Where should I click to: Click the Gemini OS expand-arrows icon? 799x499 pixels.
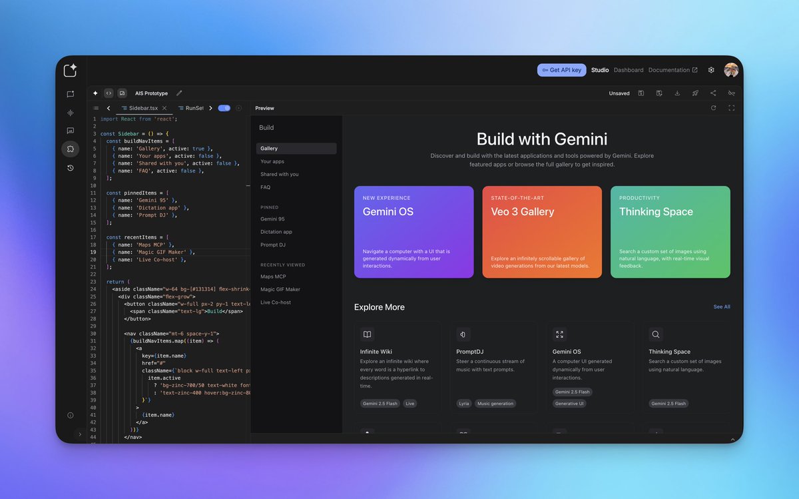click(559, 334)
